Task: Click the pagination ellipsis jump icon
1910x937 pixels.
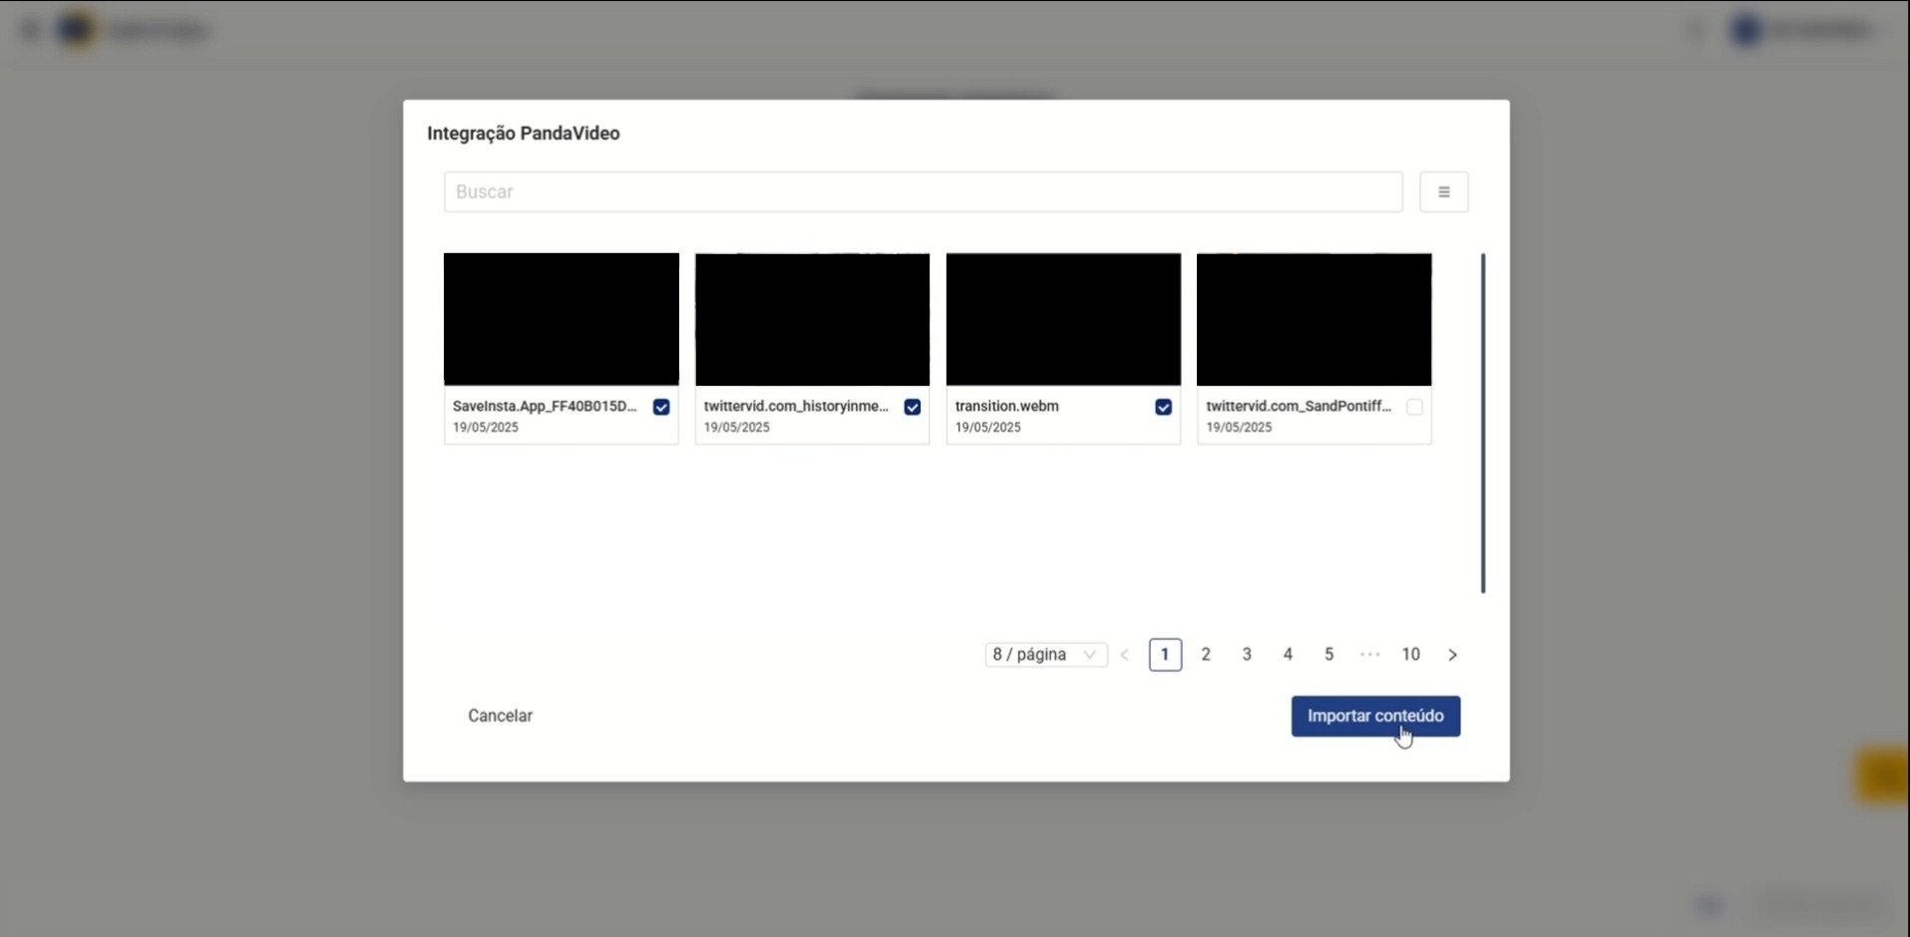Action: click(1369, 655)
